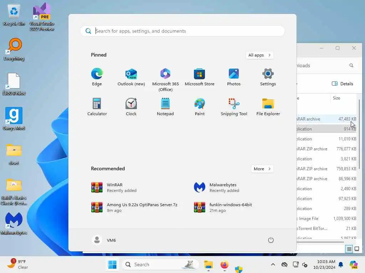The height and width of the screenshot is (273, 365).
Task: Open Microsoft 365 (Office) app
Action: 165,80
